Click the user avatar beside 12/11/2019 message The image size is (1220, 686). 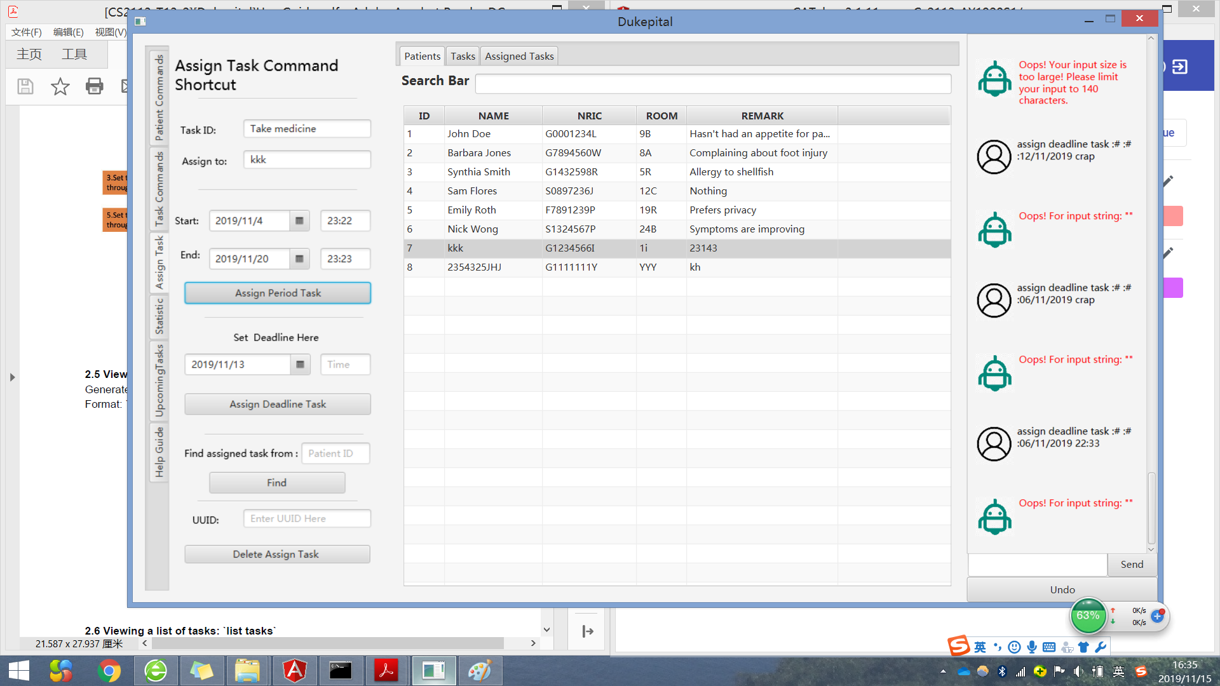994,157
